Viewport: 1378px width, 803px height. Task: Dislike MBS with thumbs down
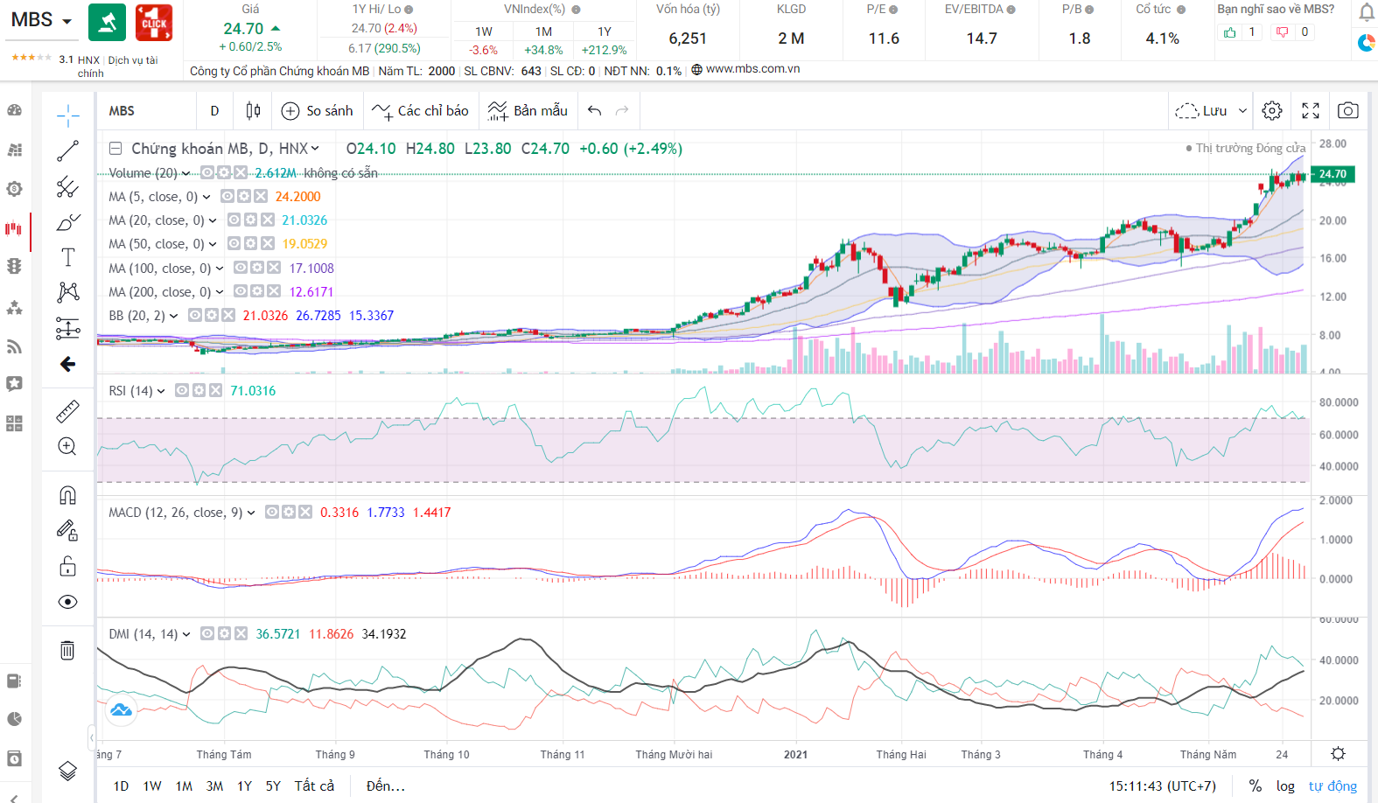pos(1283,32)
